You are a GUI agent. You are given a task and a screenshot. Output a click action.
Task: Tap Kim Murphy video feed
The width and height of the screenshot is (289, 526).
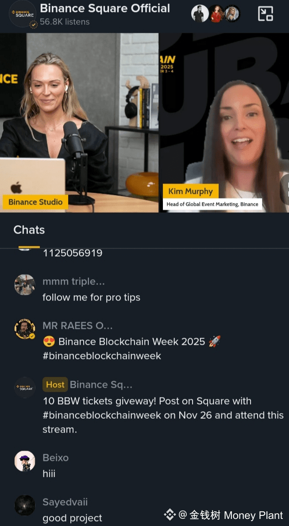pyautogui.click(x=224, y=123)
